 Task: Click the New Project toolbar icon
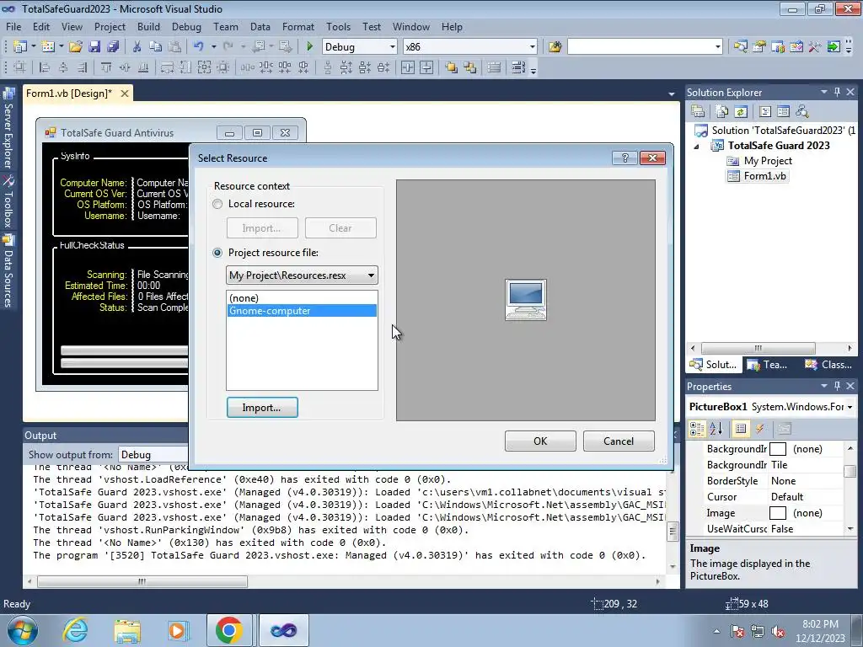20,47
